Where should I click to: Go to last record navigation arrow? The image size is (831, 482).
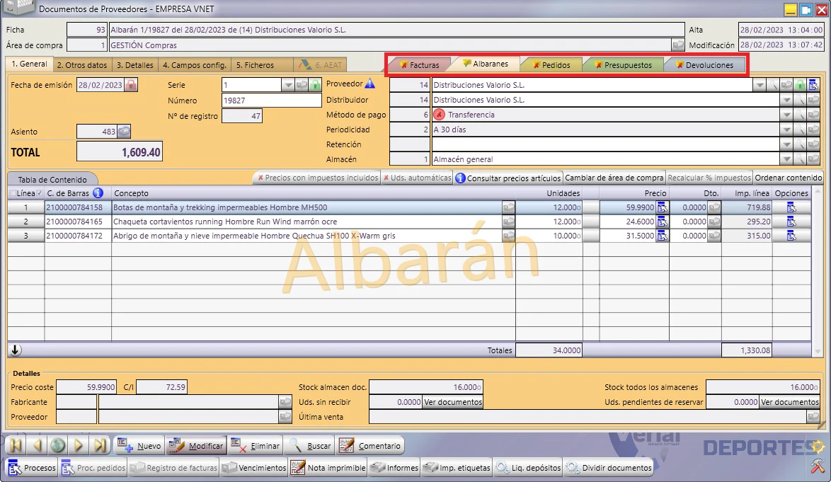[100, 445]
